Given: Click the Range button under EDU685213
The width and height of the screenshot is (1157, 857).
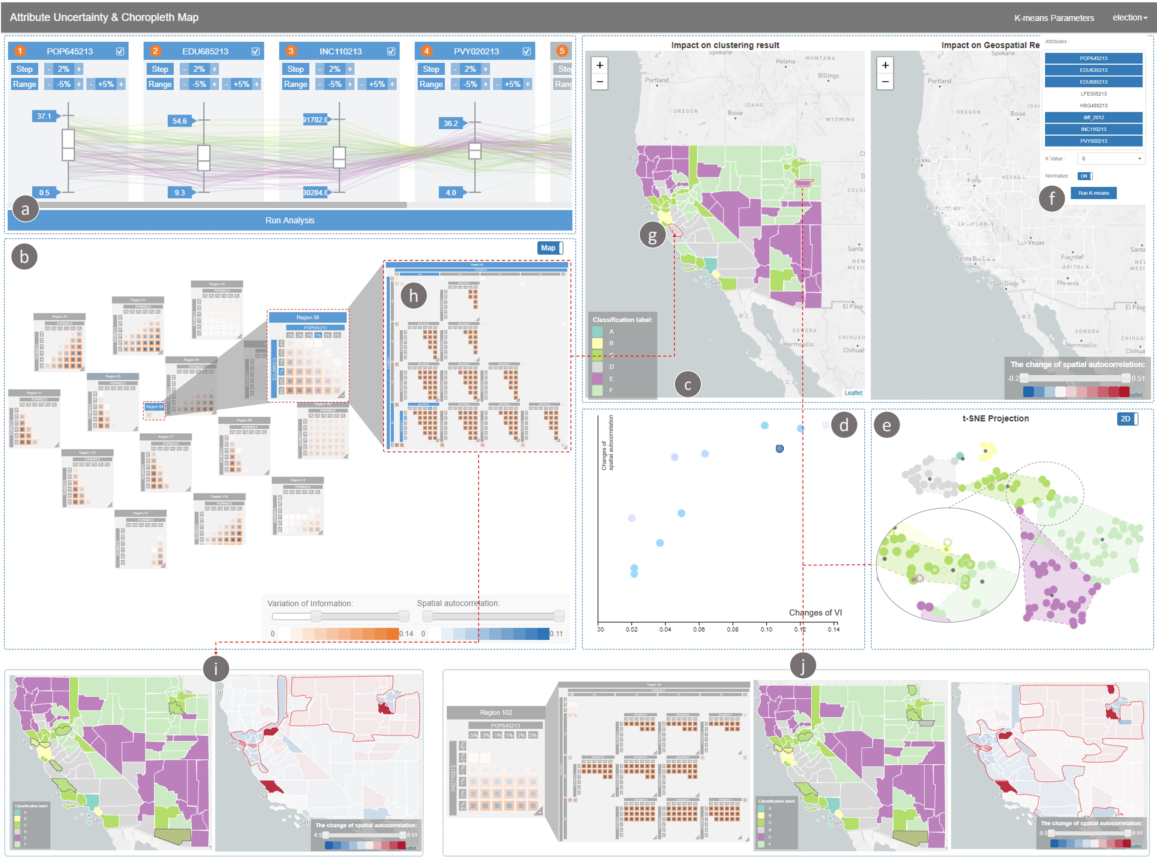Looking at the screenshot, I should click(160, 84).
